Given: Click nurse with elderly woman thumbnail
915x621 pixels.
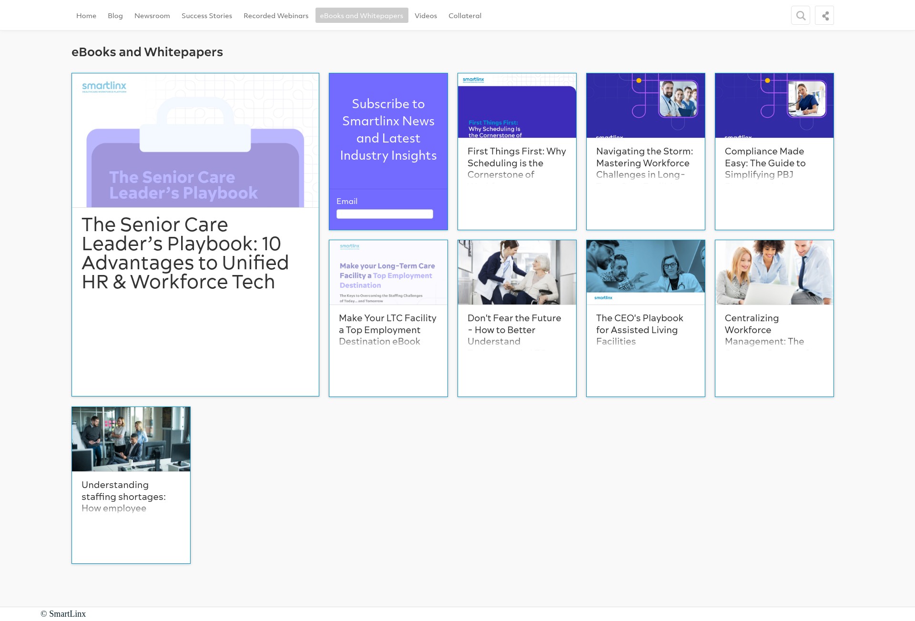Looking at the screenshot, I should (517, 273).
